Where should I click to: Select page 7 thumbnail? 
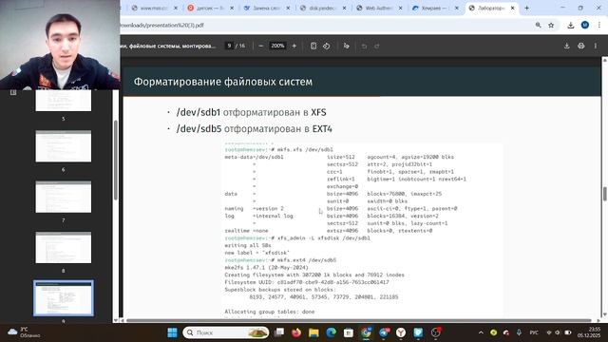point(64,197)
